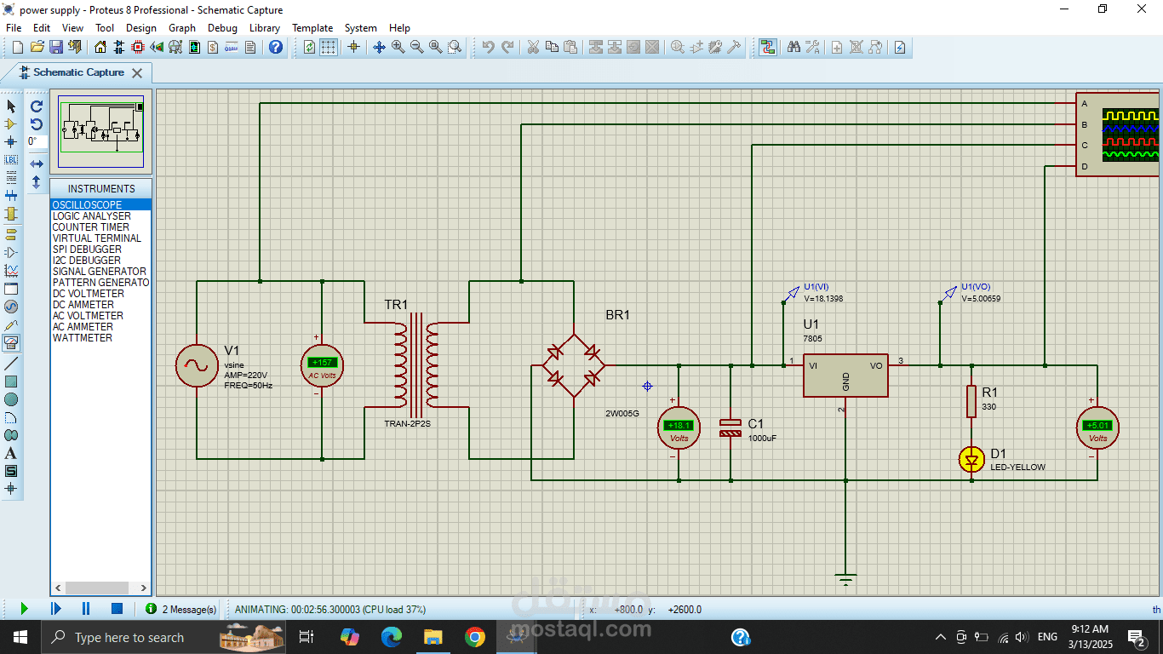Open the Debug menu
1163x654 pixels.
point(223,28)
